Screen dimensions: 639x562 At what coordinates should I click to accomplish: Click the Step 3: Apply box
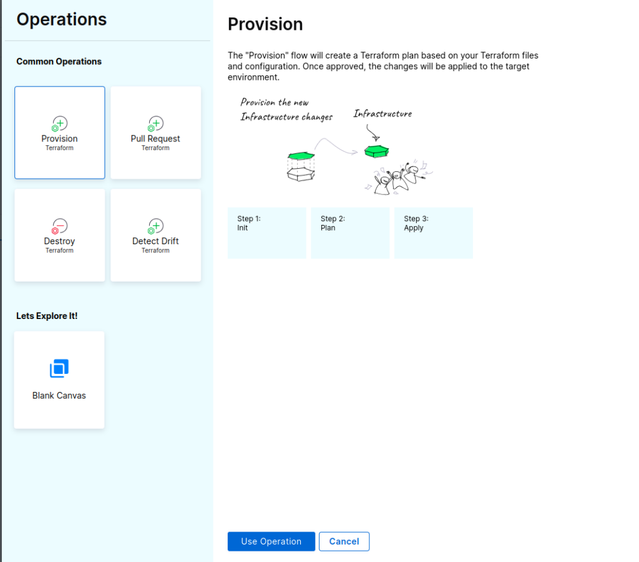[x=433, y=232]
